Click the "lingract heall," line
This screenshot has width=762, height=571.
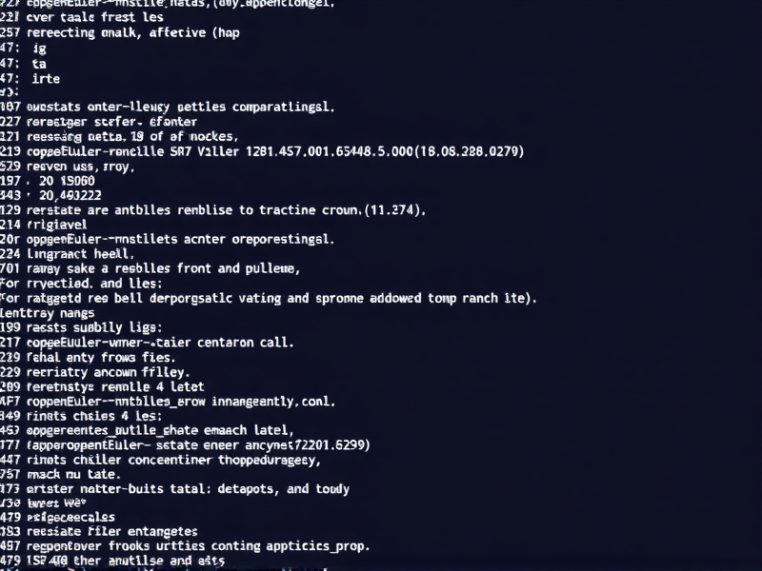(x=82, y=254)
